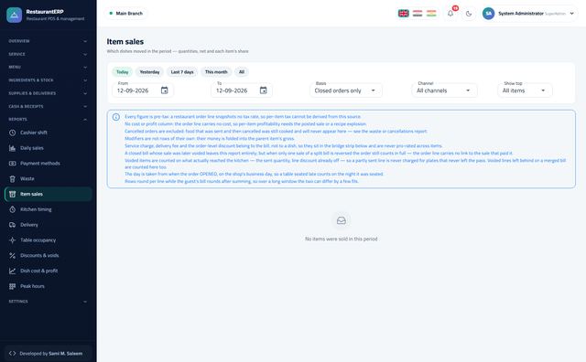The height and width of the screenshot is (362, 586).
Task: Click the Table occupancy icon
Action: pos(12,240)
